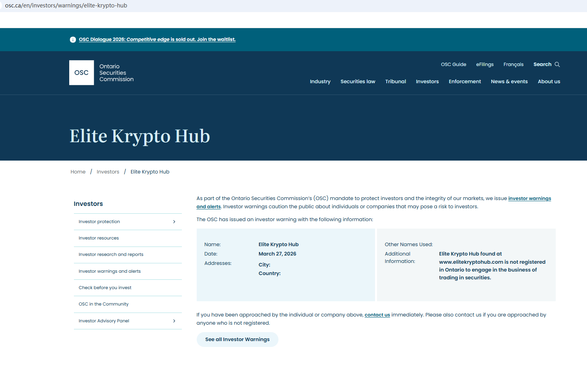Open Investor warnings and alerts sidebar item
Image resolution: width=587 pixels, height=370 pixels.
coord(110,272)
